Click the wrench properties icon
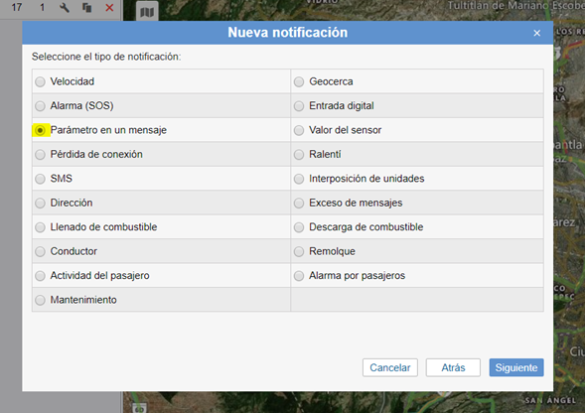 (x=65, y=7)
